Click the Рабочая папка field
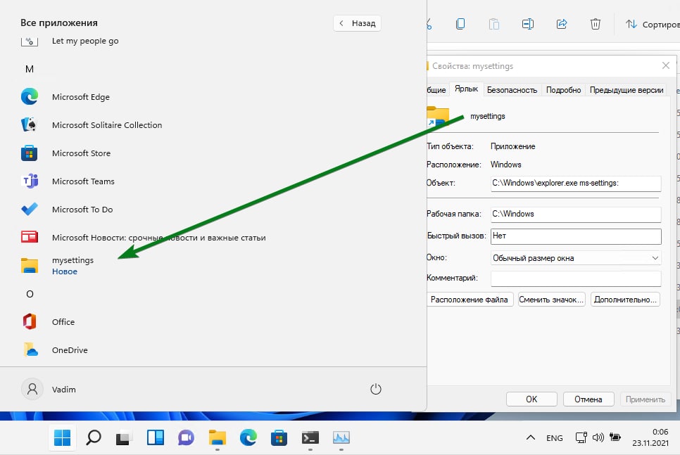 coord(576,214)
